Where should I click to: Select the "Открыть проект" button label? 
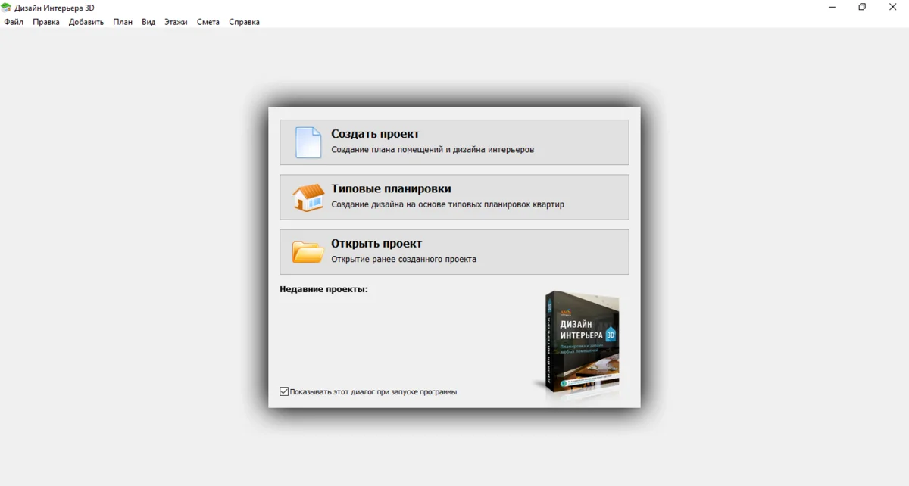376,244
